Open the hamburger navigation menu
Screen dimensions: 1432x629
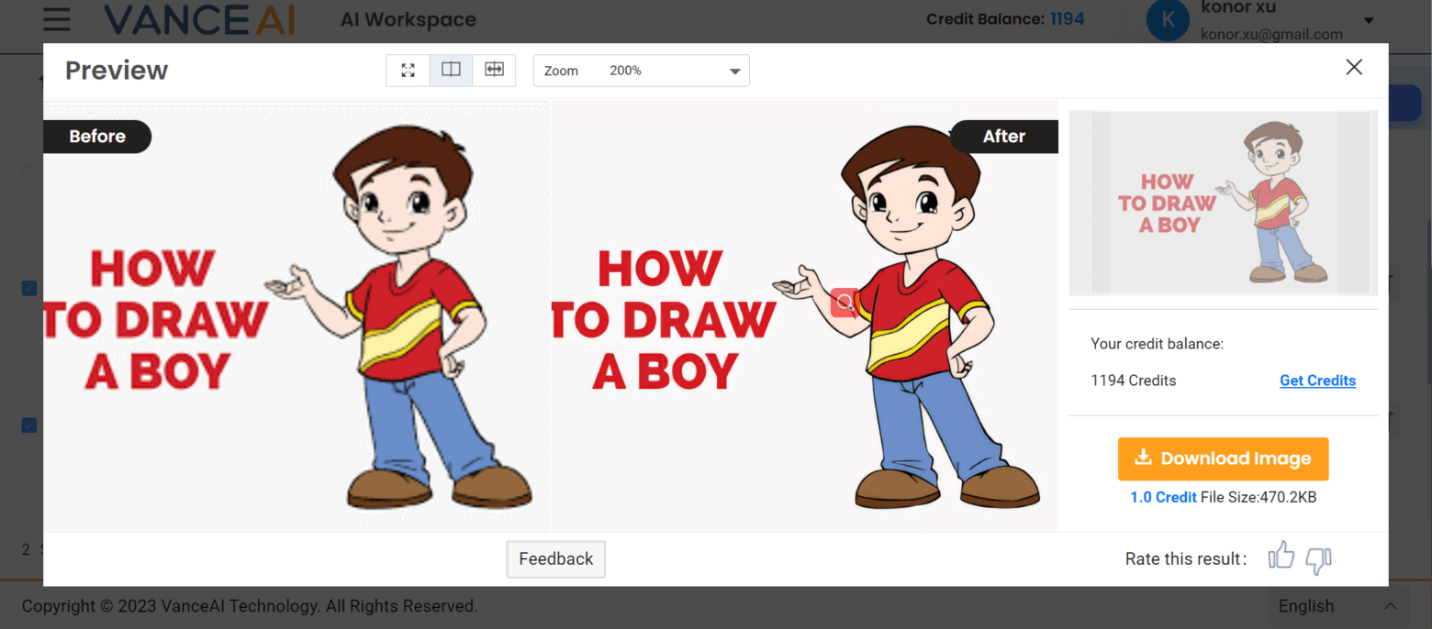[x=56, y=20]
